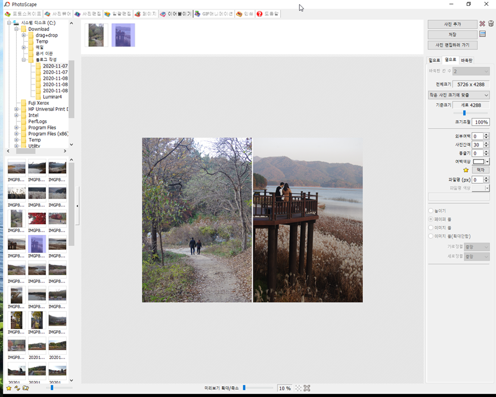This screenshot has height=397, width=496.
Task: Select the first photo in the top strip
Action: point(96,35)
